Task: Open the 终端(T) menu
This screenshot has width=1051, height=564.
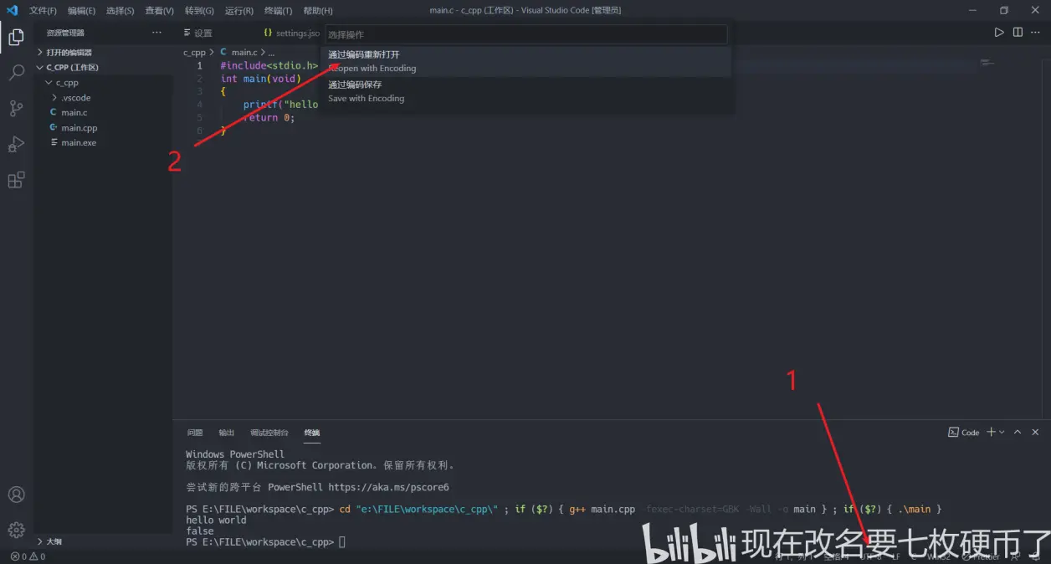Action: 278,11
